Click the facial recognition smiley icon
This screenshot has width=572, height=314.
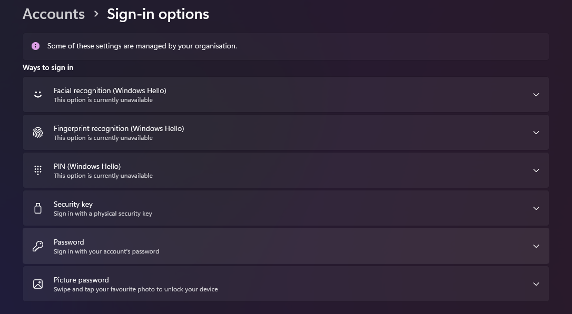pos(38,95)
